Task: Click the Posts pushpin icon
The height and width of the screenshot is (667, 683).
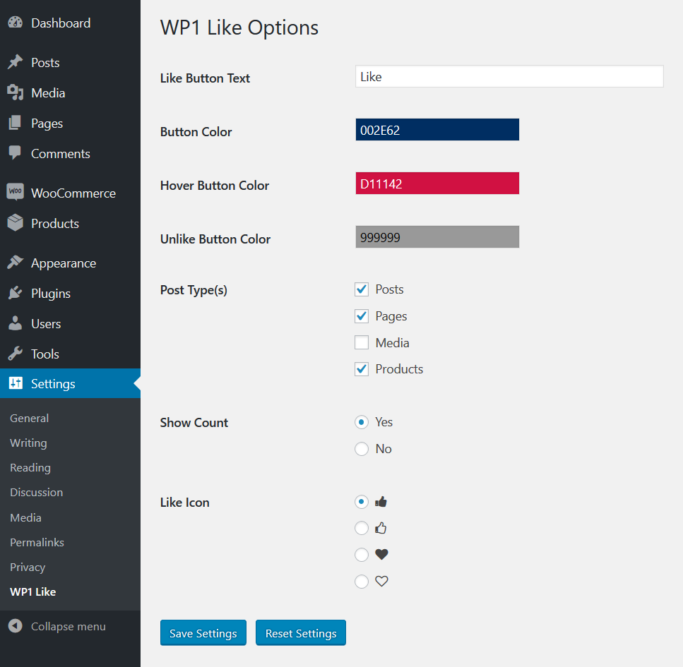Action: click(16, 62)
